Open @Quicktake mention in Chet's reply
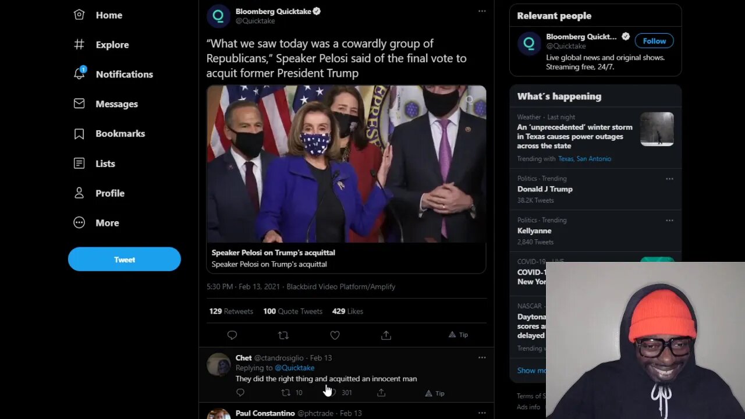This screenshot has height=419, width=745. tap(295, 368)
